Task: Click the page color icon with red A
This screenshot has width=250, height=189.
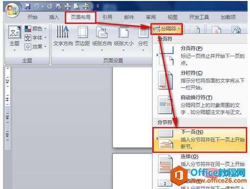Action: 216,30
